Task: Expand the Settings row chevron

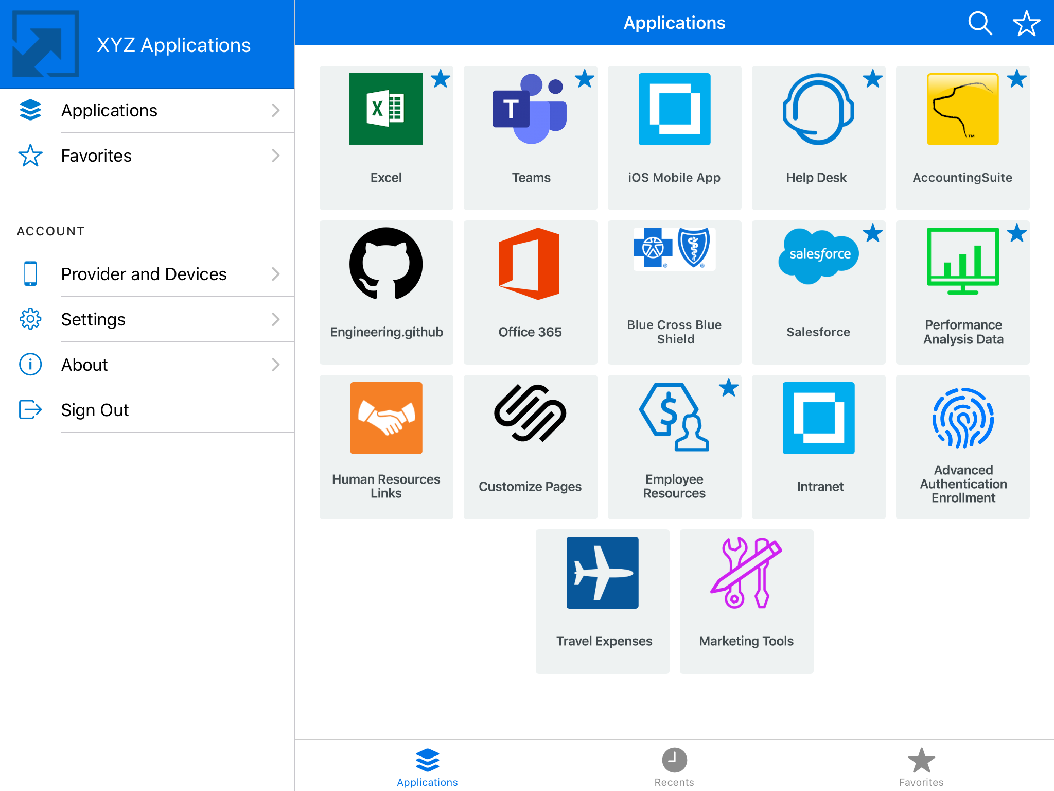Action: point(276,319)
